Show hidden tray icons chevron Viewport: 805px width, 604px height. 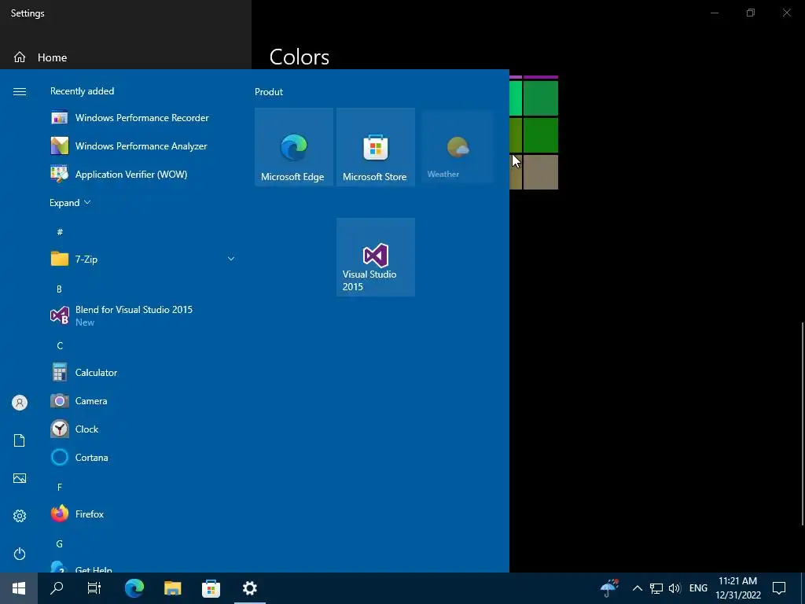(x=637, y=588)
